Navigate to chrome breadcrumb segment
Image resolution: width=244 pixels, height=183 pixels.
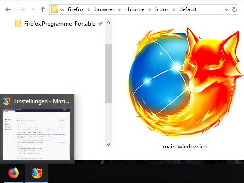tap(135, 9)
